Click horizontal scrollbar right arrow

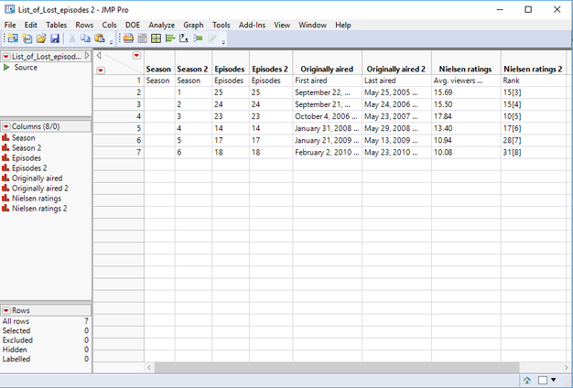566,367
